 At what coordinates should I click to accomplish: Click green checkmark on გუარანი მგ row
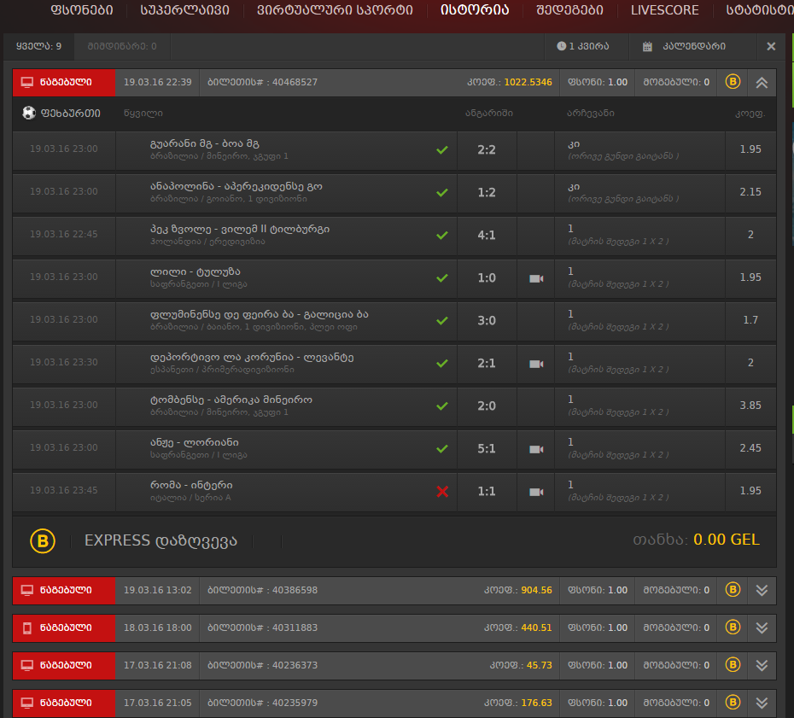[442, 150]
